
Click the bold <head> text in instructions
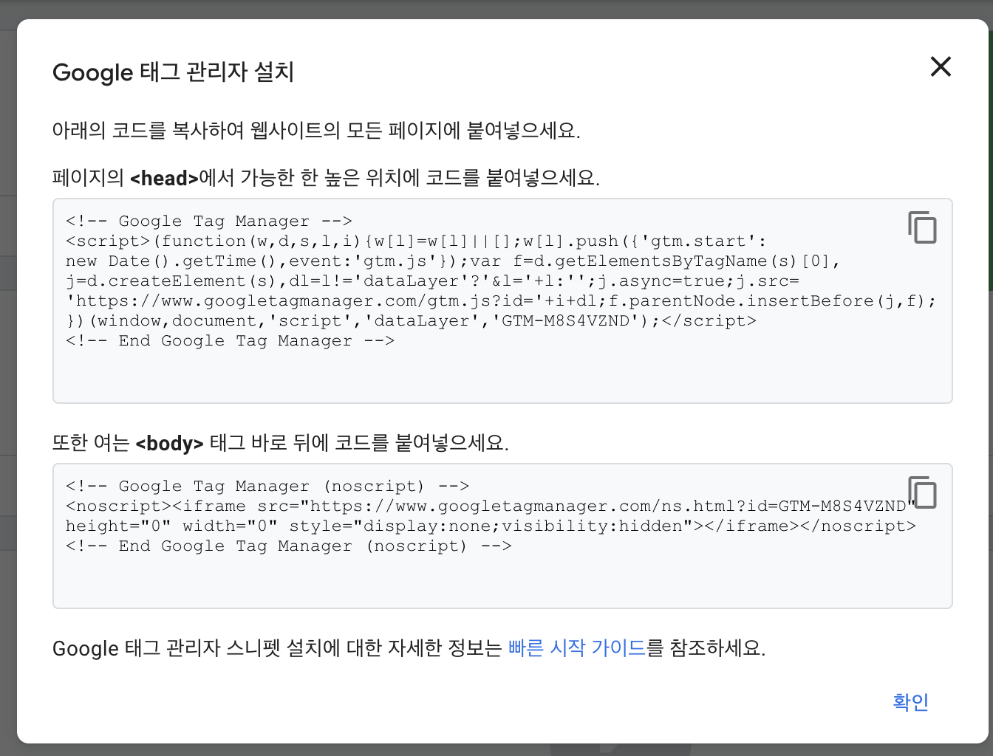click(164, 178)
